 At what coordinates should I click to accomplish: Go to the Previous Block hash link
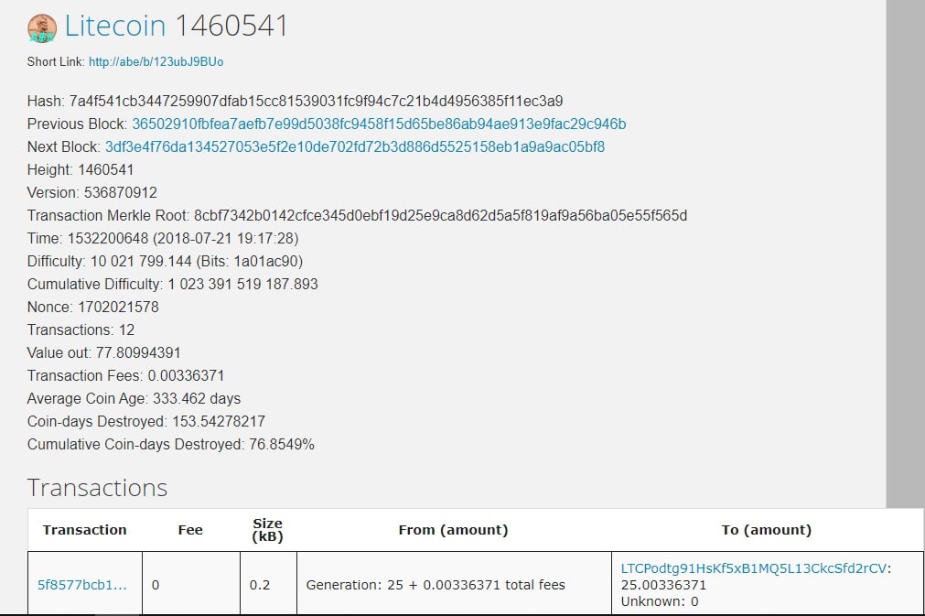(379, 124)
